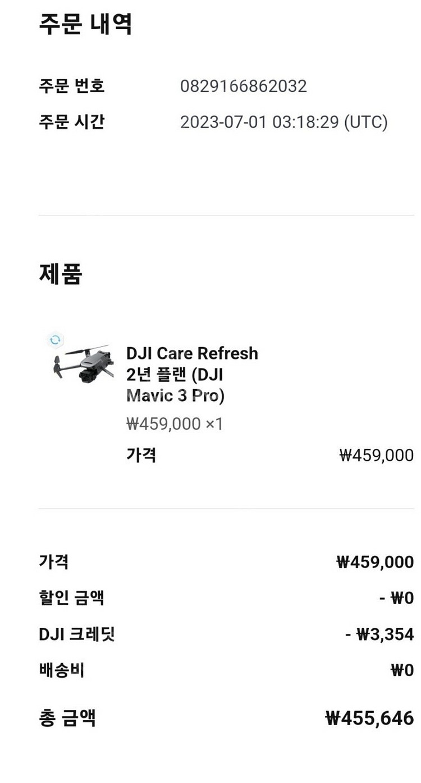
Task: Tap the 배송비 label
Action: click(x=61, y=670)
